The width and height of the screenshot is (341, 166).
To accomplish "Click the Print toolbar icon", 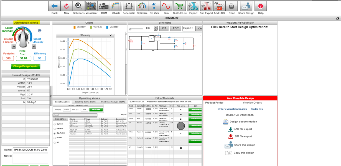I will point(231,6).
